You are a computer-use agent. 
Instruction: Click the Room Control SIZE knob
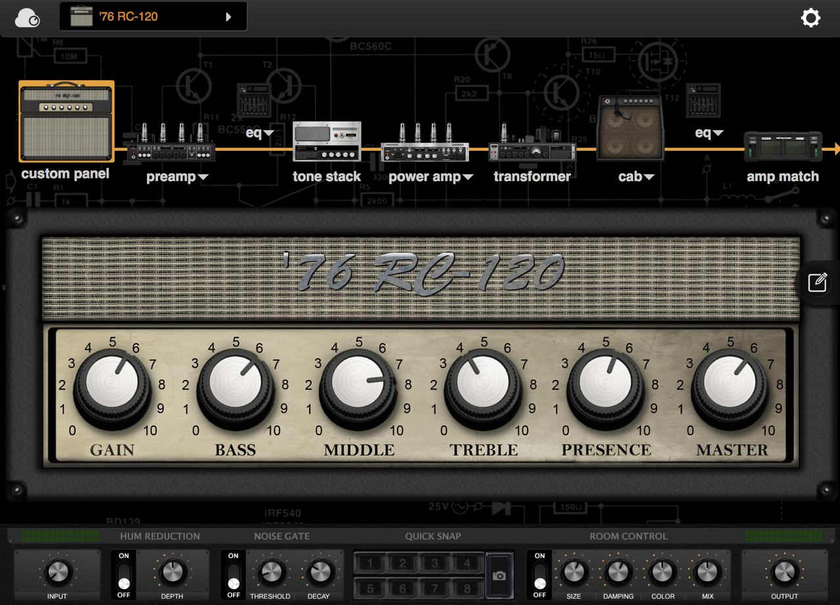click(x=574, y=572)
